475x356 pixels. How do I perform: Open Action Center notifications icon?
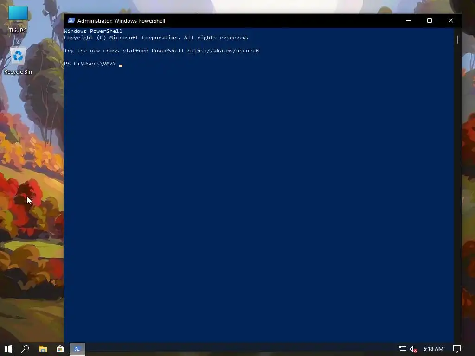click(457, 349)
